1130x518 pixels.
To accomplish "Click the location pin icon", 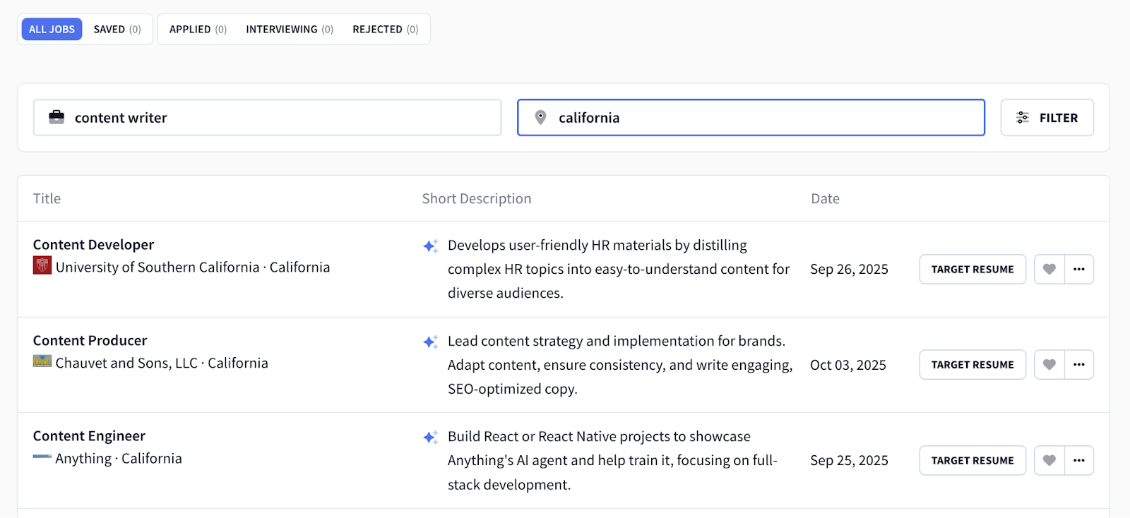I will 540,117.
